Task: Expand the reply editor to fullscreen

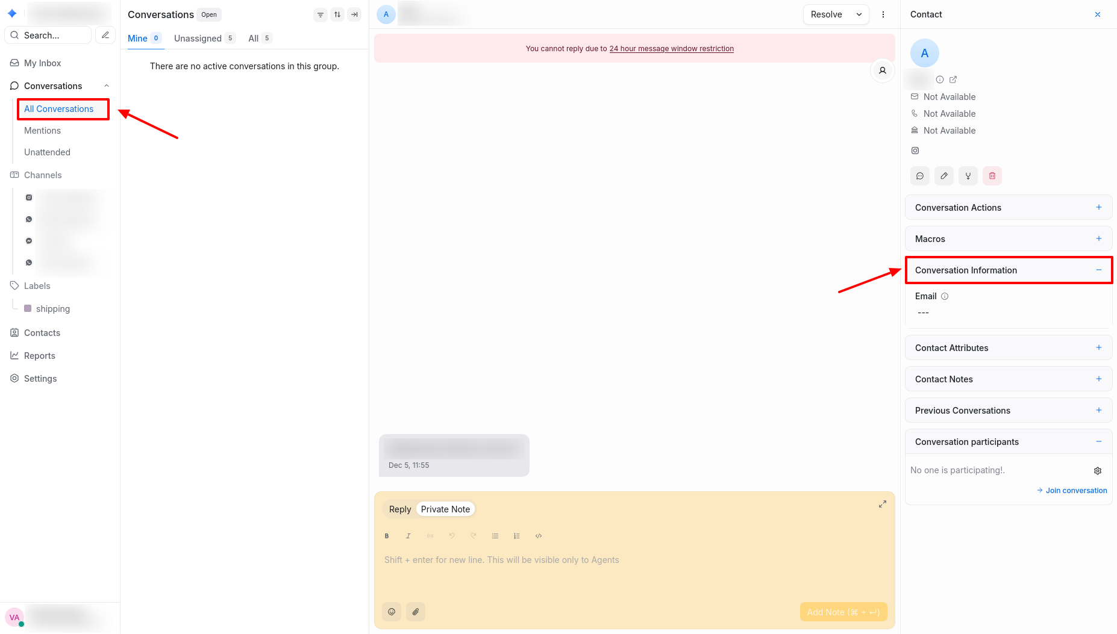Action: point(882,504)
